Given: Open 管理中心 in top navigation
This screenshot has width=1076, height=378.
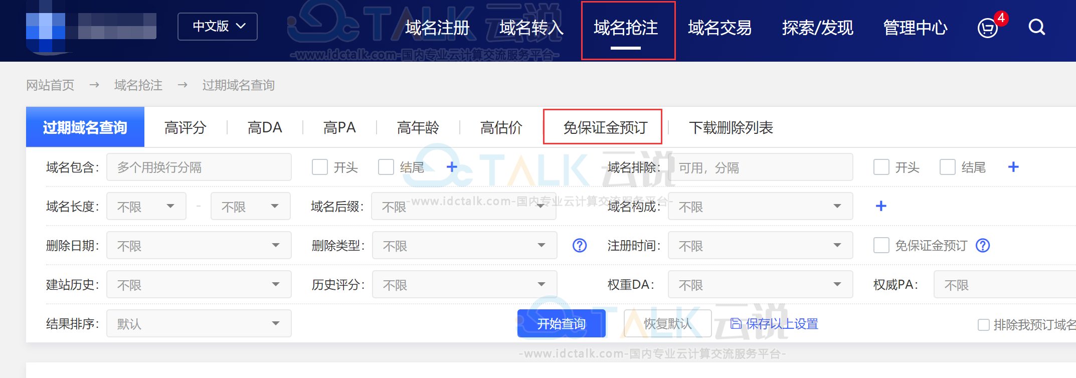Looking at the screenshot, I should (916, 28).
